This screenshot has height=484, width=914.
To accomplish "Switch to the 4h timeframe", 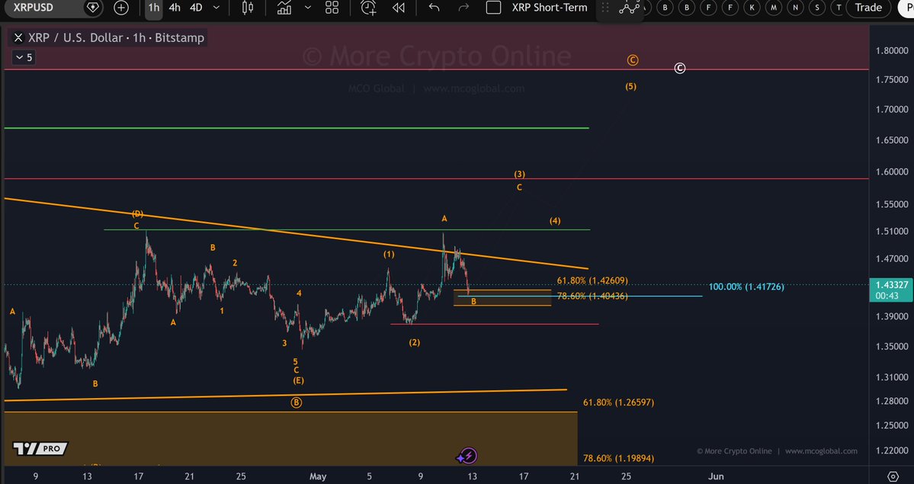I will pyautogui.click(x=175, y=8).
